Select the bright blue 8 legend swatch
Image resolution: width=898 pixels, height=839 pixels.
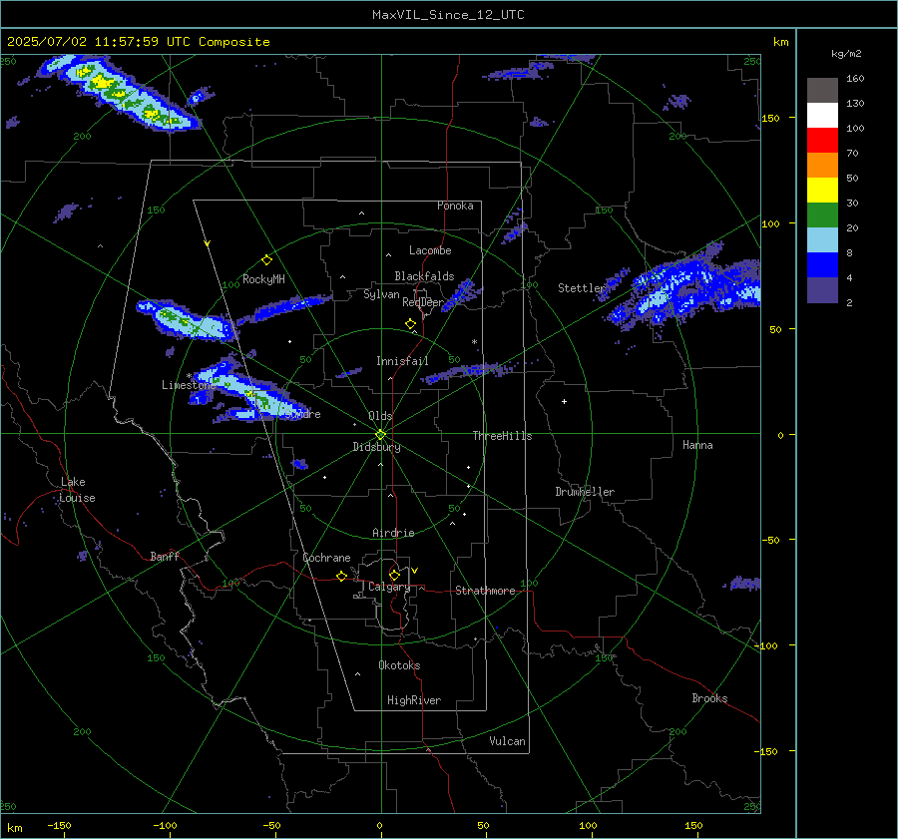pyautogui.click(x=822, y=265)
